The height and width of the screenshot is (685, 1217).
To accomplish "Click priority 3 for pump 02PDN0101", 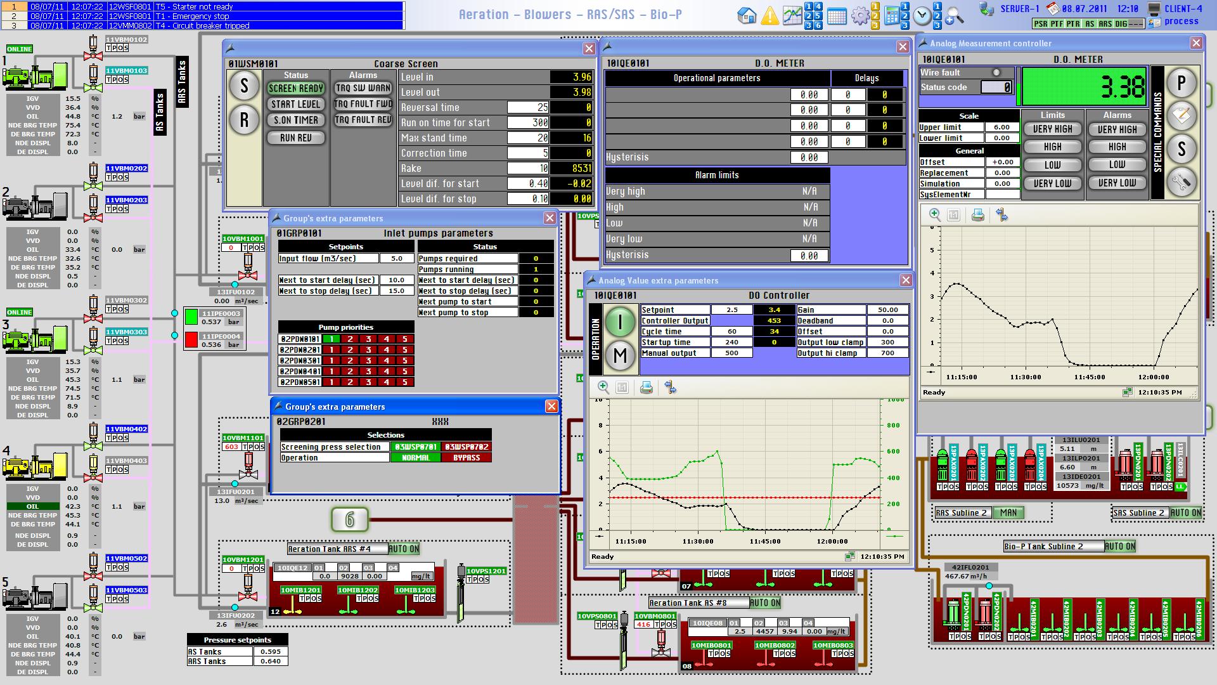I will (368, 339).
